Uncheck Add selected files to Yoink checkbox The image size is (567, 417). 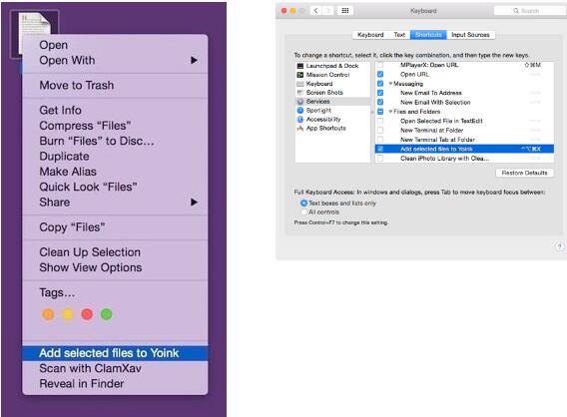click(380, 149)
